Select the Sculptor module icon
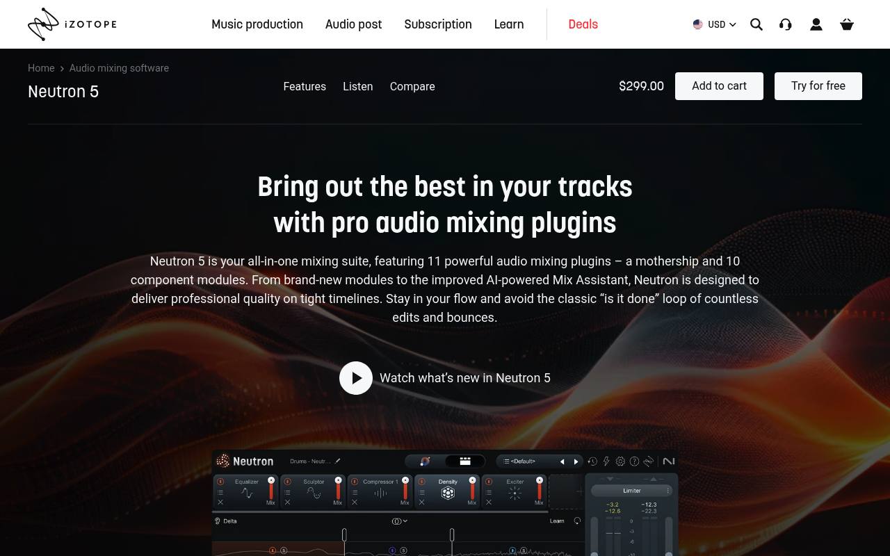The height and width of the screenshot is (556, 890). pyautogui.click(x=314, y=493)
